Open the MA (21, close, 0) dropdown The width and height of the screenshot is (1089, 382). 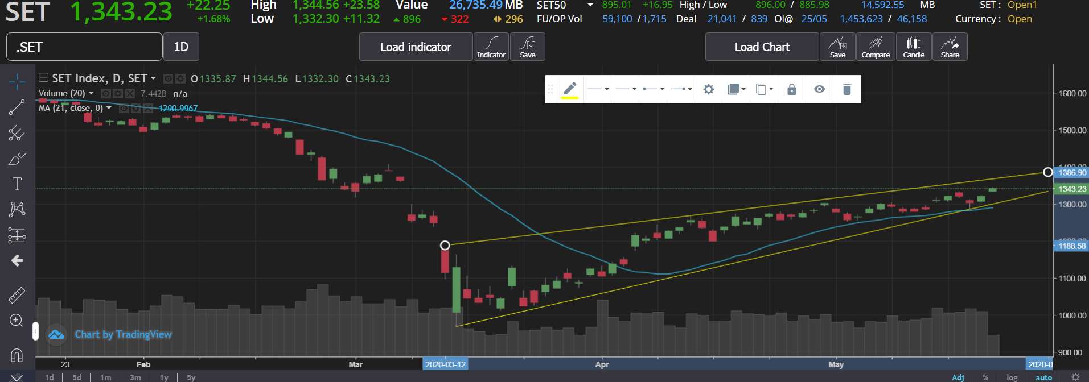pyautogui.click(x=109, y=108)
